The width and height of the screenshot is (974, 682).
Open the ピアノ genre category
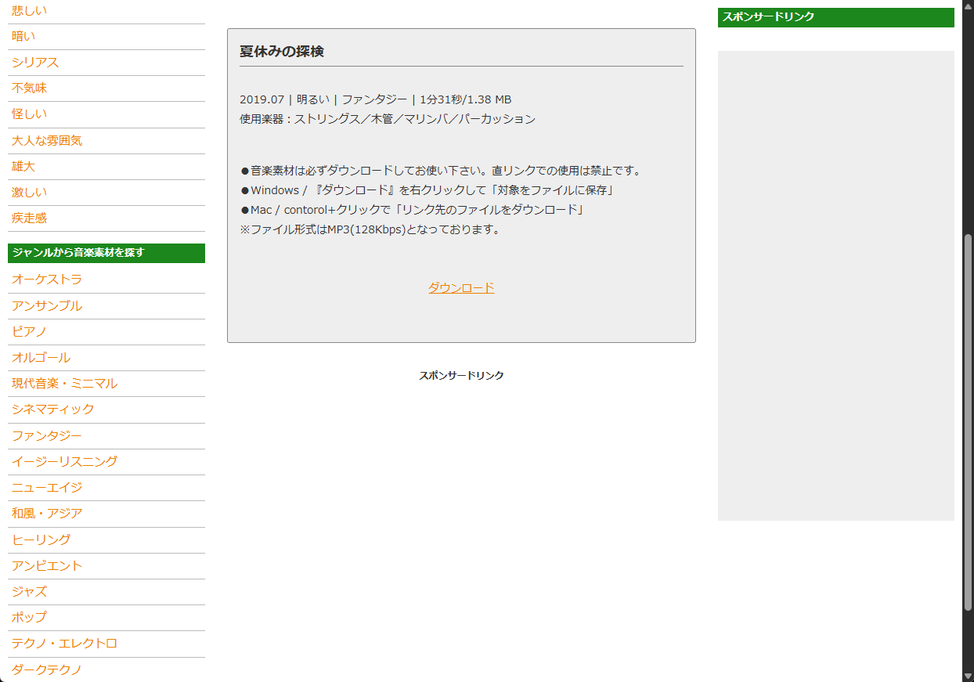coord(30,331)
